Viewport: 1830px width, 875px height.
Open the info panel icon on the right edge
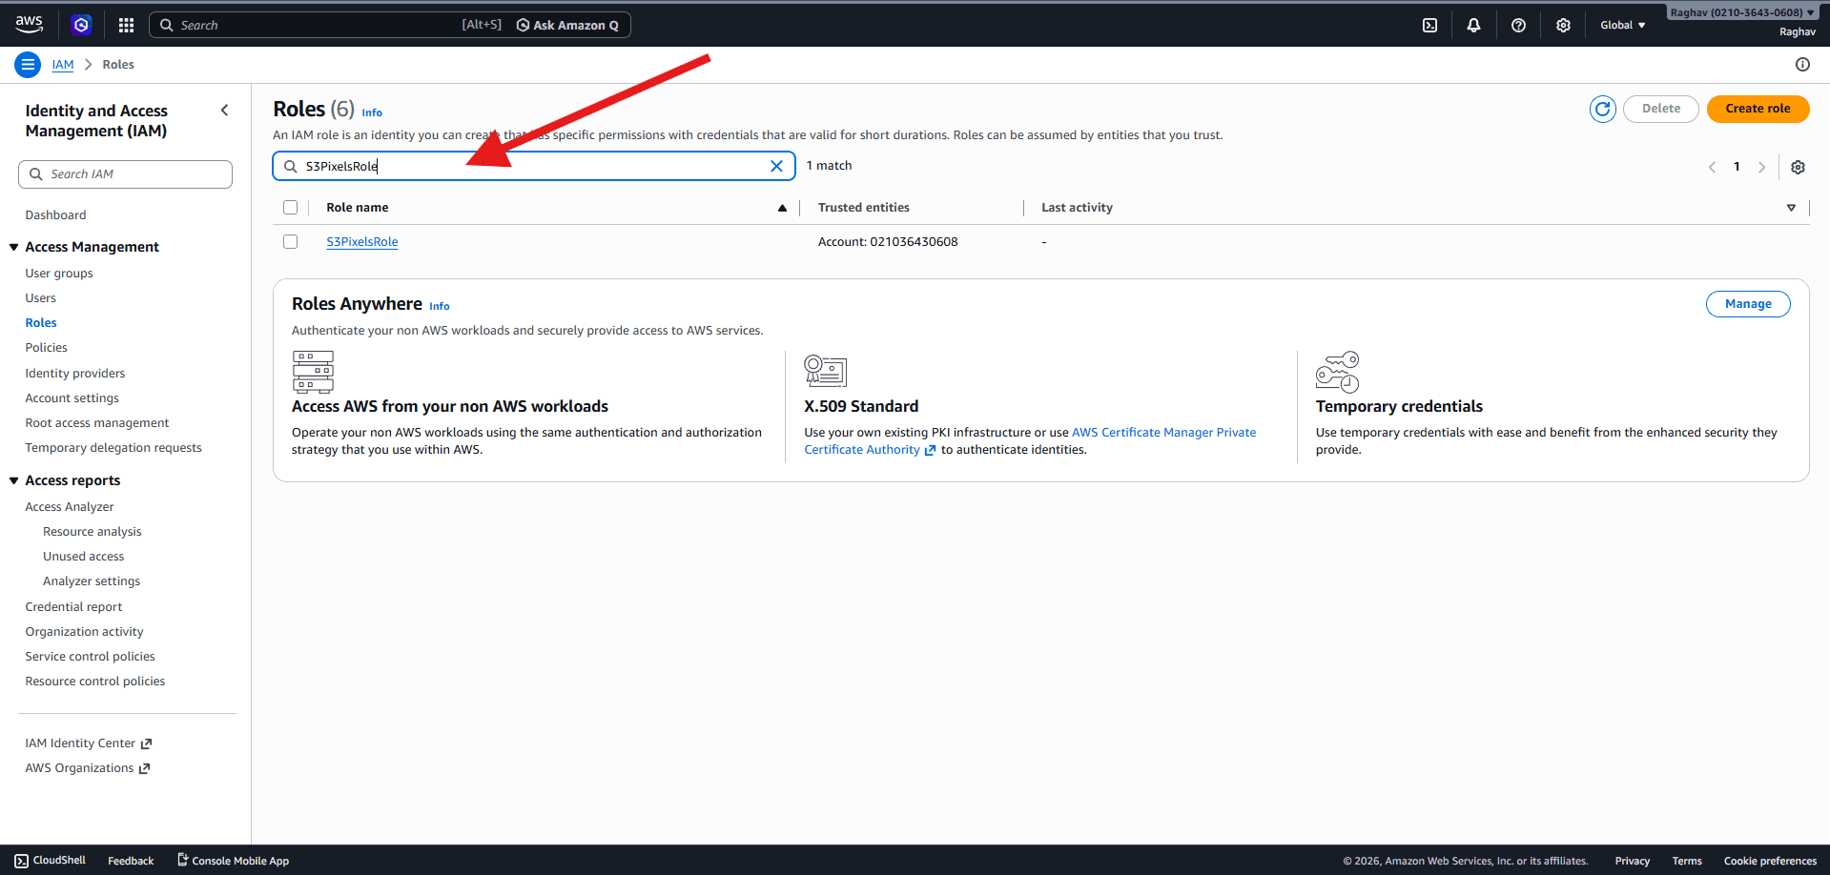pos(1803,64)
